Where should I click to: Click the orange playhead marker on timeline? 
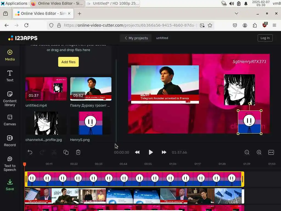[24, 164]
